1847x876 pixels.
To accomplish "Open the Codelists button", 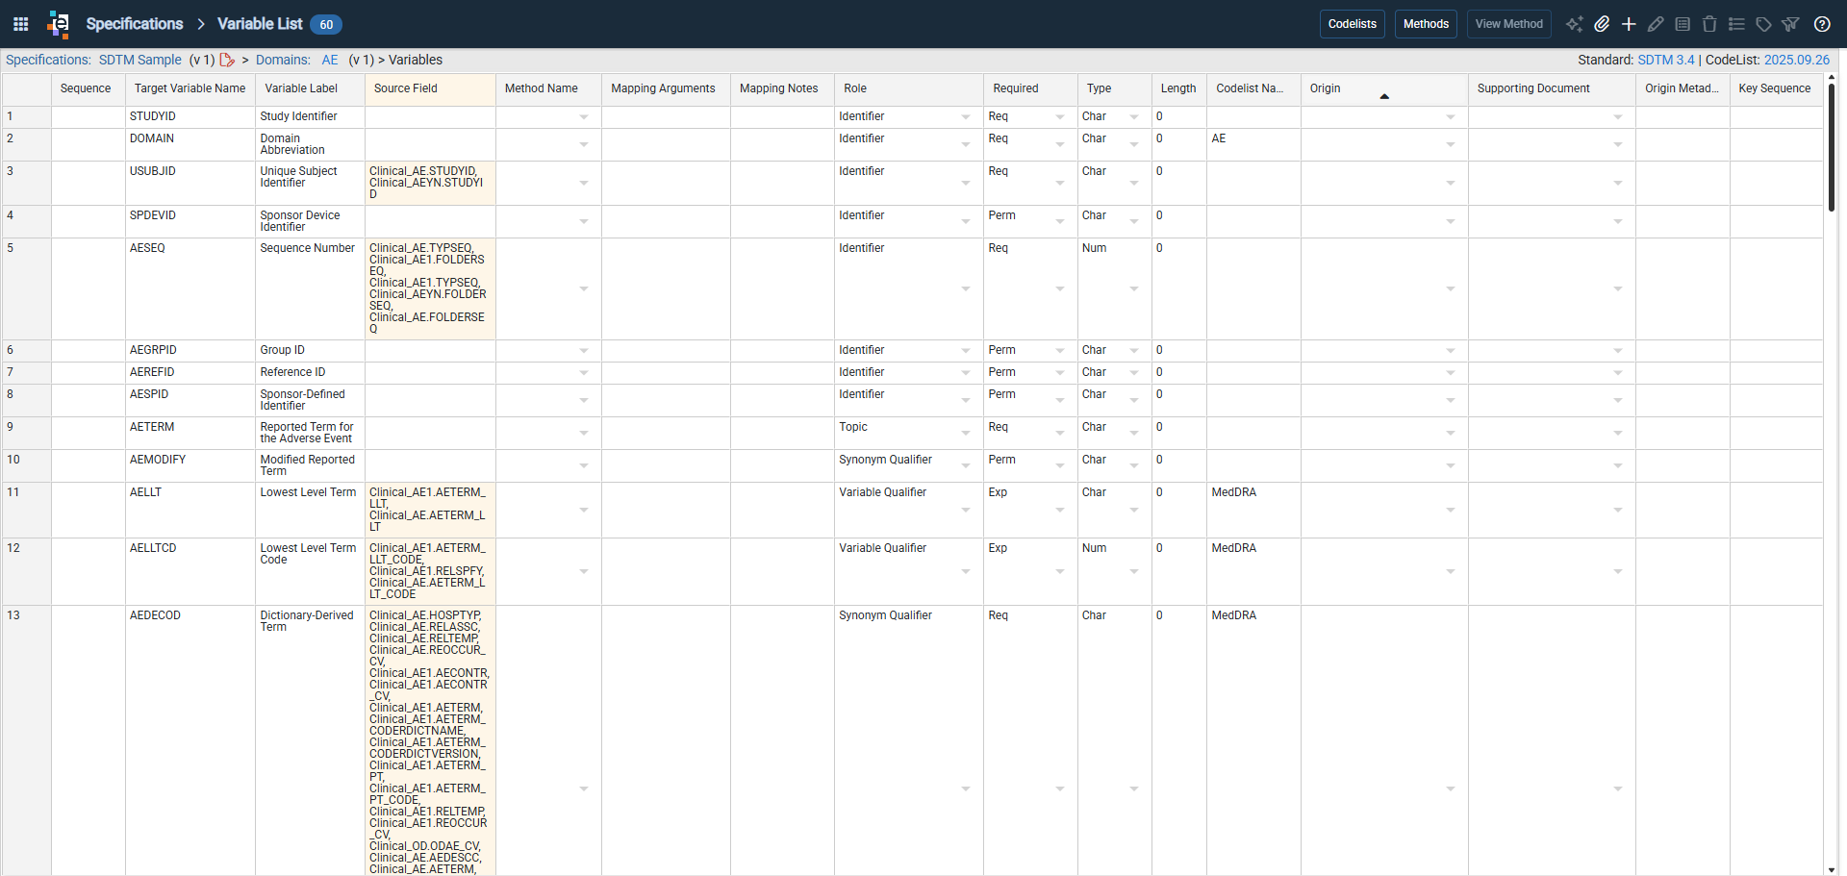I will [1352, 24].
